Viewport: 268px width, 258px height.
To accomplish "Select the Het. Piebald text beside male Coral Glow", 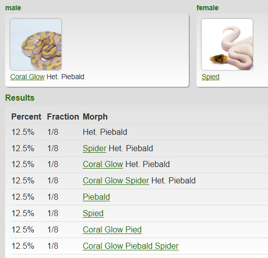I will click(65, 77).
